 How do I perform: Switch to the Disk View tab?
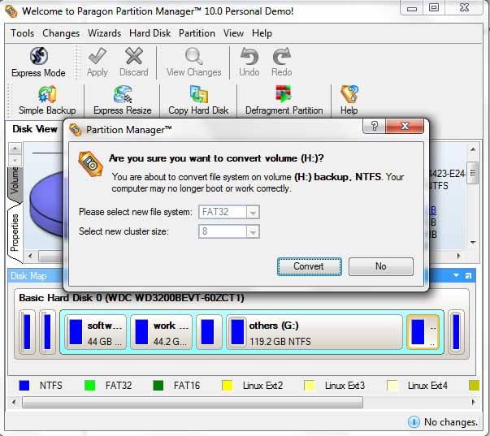tap(34, 129)
